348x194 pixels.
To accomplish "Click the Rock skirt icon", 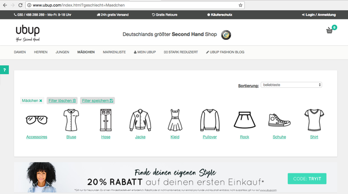I will pyautogui.click(x=245, y=120).
